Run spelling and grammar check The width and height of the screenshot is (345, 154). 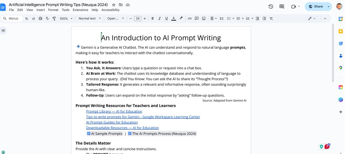[47, 18]
